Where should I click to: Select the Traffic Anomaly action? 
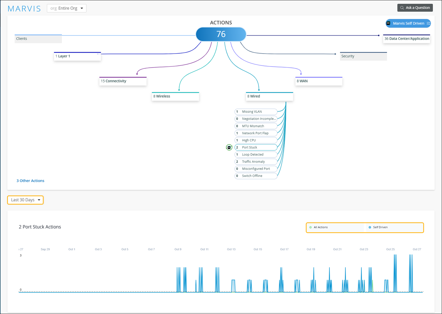click(256, 162)
